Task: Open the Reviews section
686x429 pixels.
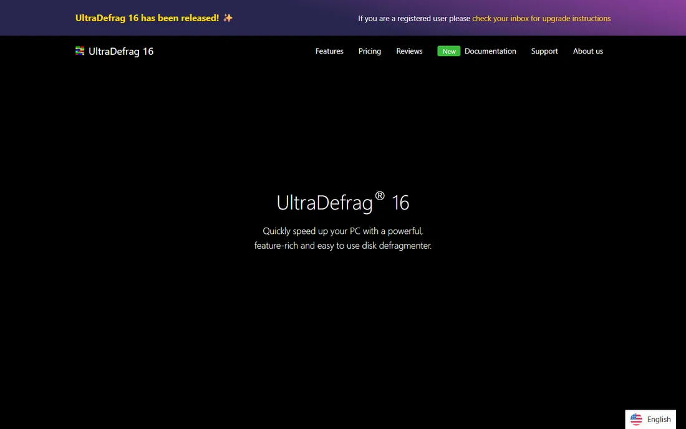Action: 409,51
